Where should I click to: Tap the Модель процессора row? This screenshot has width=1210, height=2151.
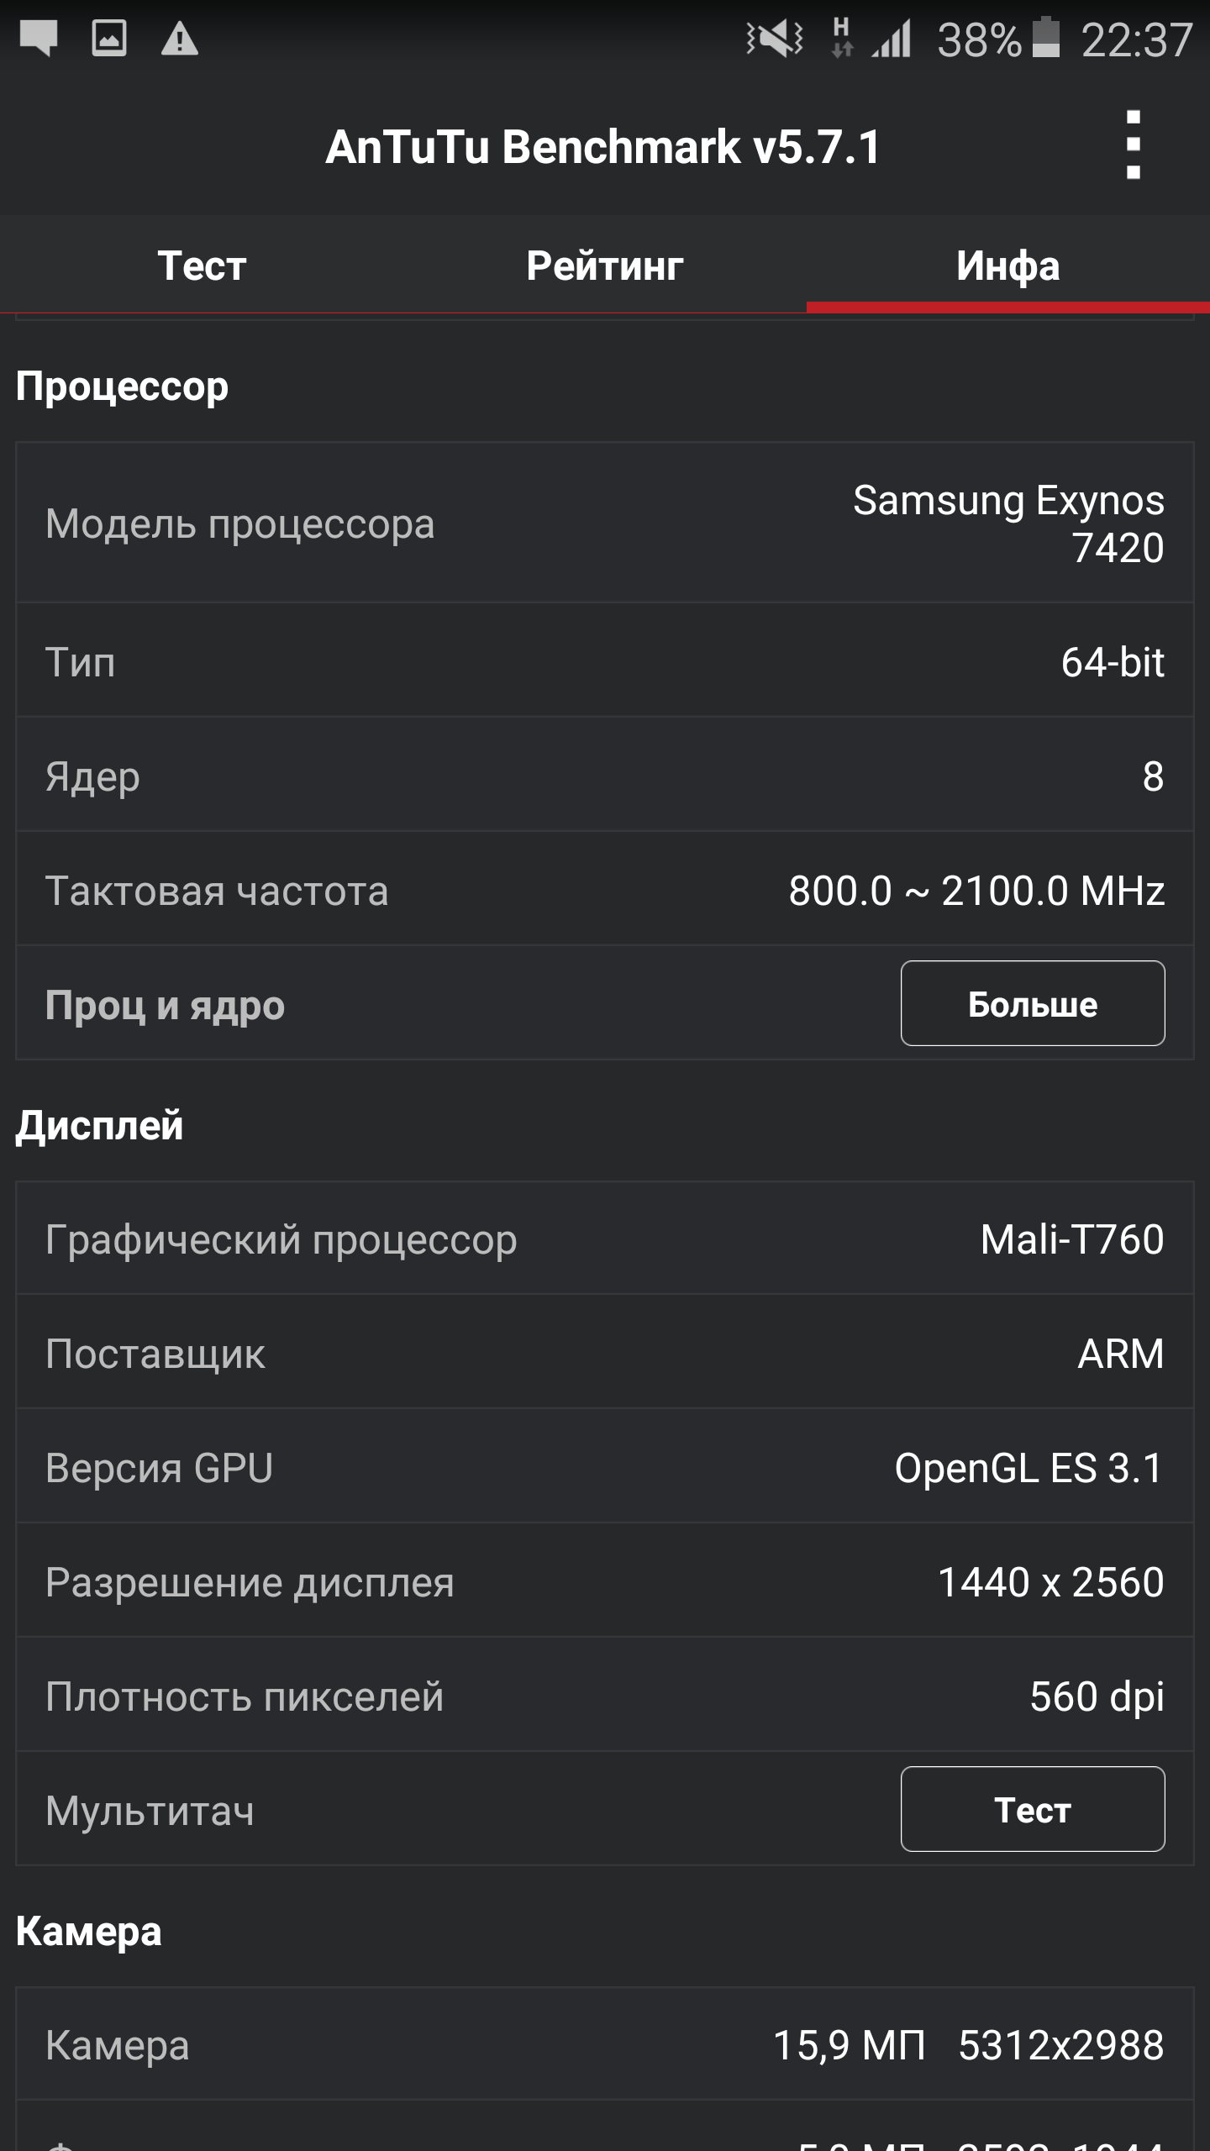tap(605, 523)
